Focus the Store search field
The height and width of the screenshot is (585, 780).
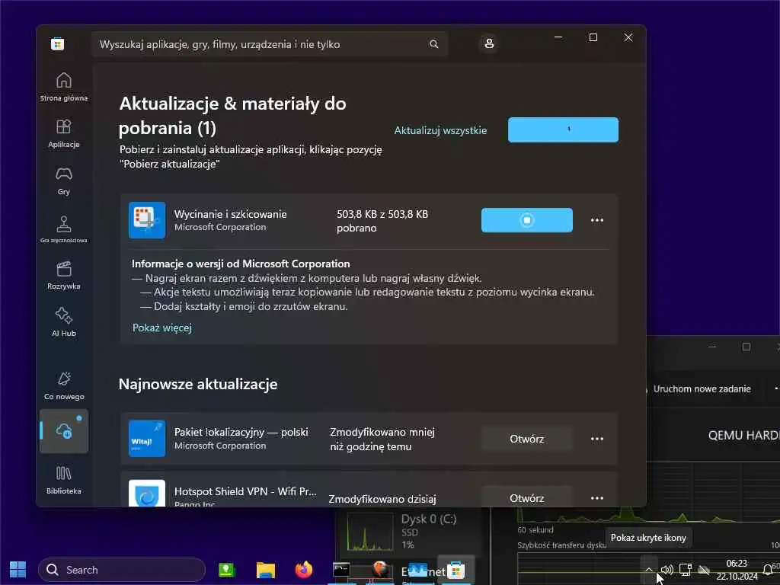(x=269, y=44)
